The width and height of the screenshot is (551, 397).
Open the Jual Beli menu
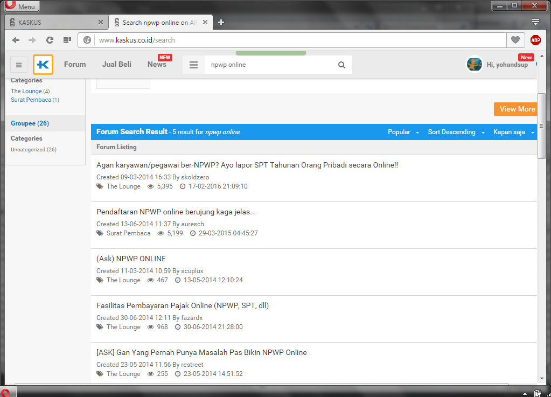pyautogui.click(x=117, y=64)
